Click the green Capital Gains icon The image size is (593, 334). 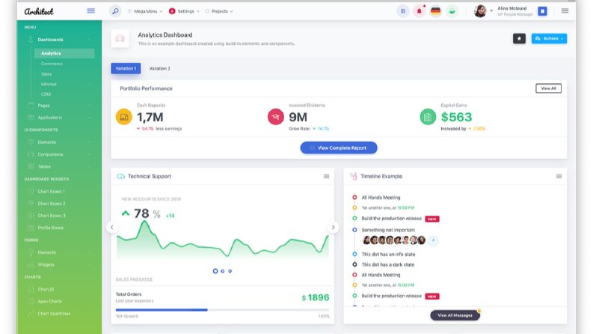428,117
